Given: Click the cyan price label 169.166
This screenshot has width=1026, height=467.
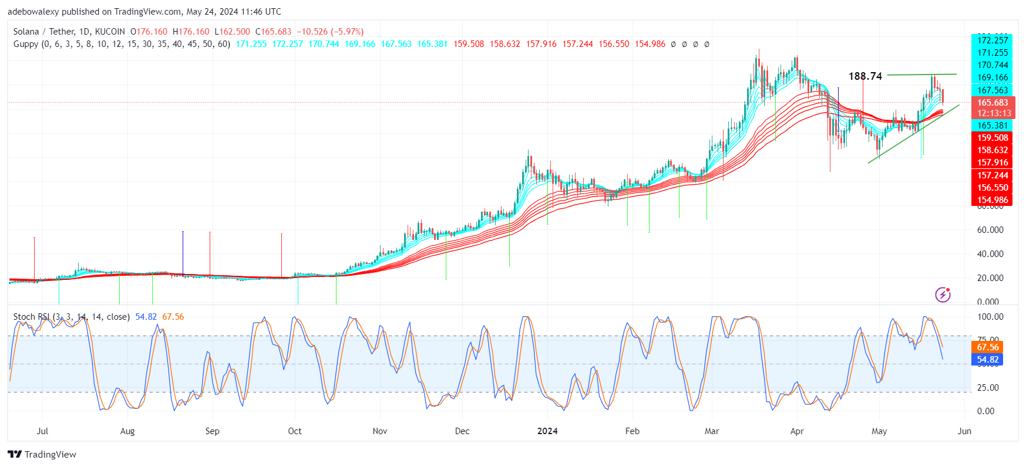Looking at the screenshot, I should 992,77.
